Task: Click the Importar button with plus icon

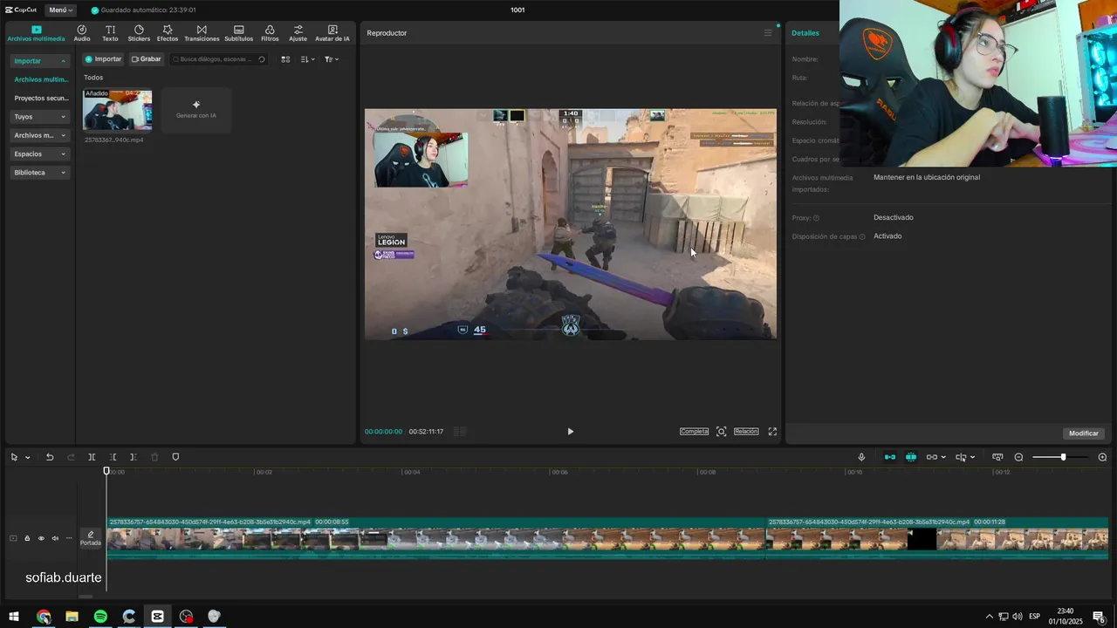Action: click(x=103, y=59)
